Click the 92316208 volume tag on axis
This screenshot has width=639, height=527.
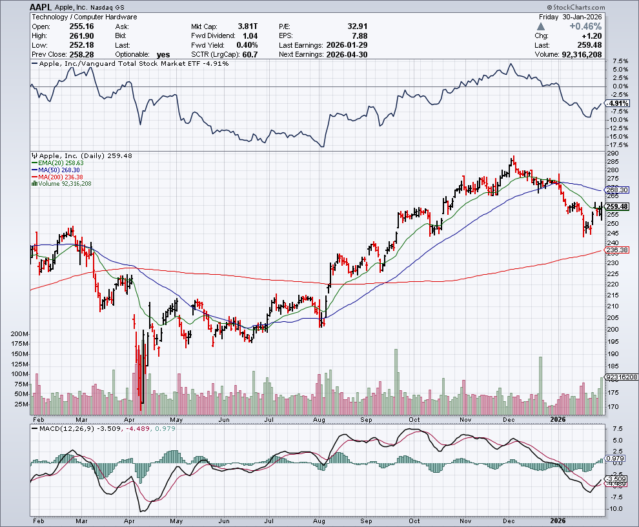(620, 377)
